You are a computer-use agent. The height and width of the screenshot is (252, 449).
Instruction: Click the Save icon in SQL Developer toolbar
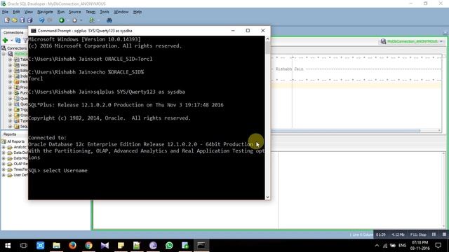coord(22,20)
